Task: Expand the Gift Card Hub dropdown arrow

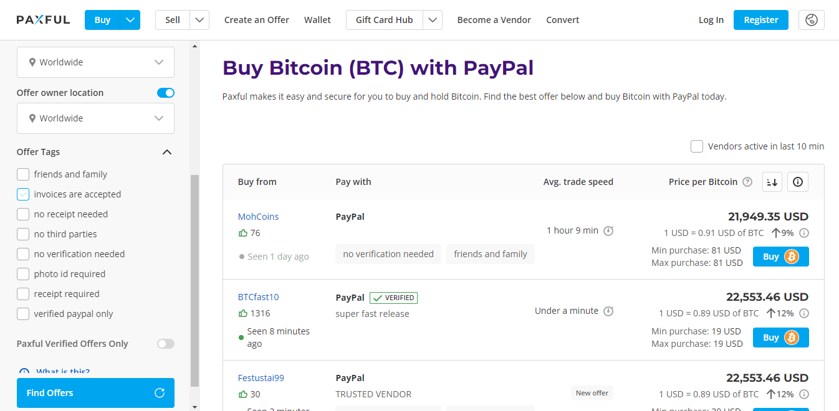Action: point(433,20)
